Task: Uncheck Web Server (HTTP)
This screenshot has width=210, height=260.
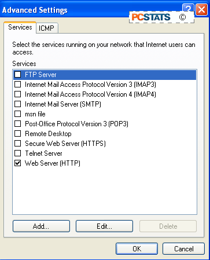Action: click(x=18, y=163)
